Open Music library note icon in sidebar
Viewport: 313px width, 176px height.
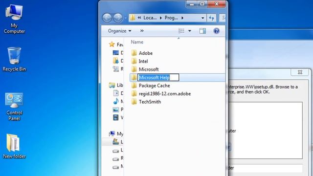point(116,101)
